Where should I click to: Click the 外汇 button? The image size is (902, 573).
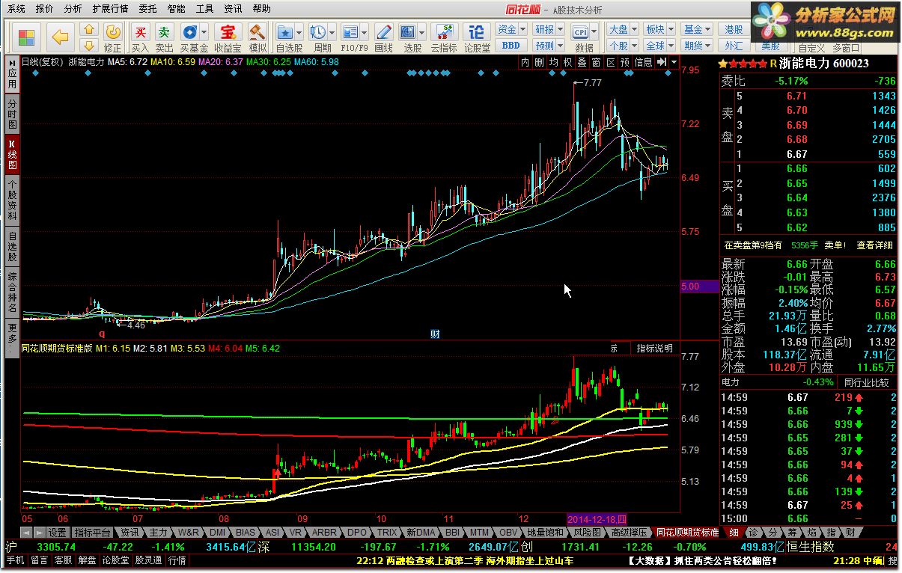tap(734, 46)
